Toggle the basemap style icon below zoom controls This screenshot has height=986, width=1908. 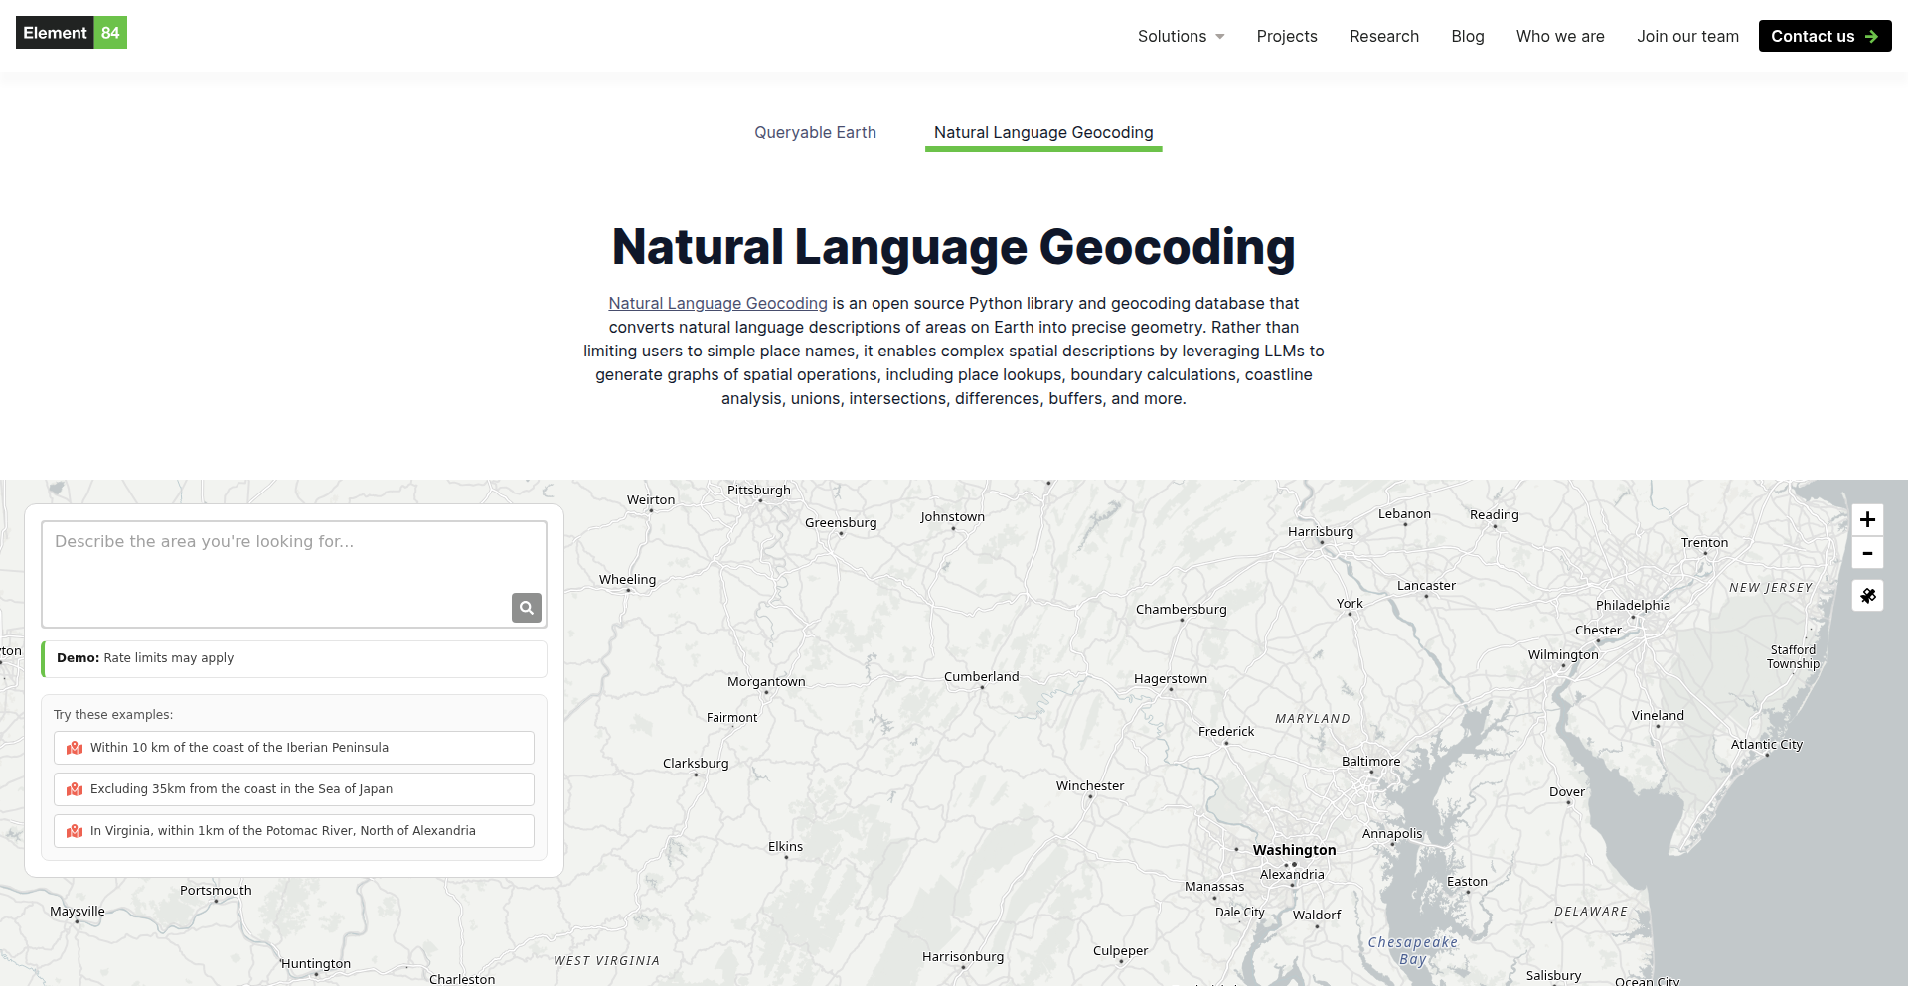1868,595
